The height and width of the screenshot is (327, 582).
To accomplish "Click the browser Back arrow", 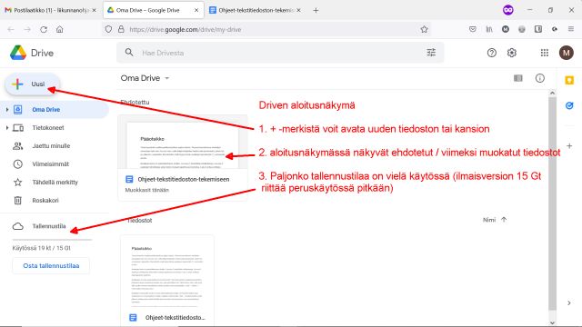I will point(11,29).
